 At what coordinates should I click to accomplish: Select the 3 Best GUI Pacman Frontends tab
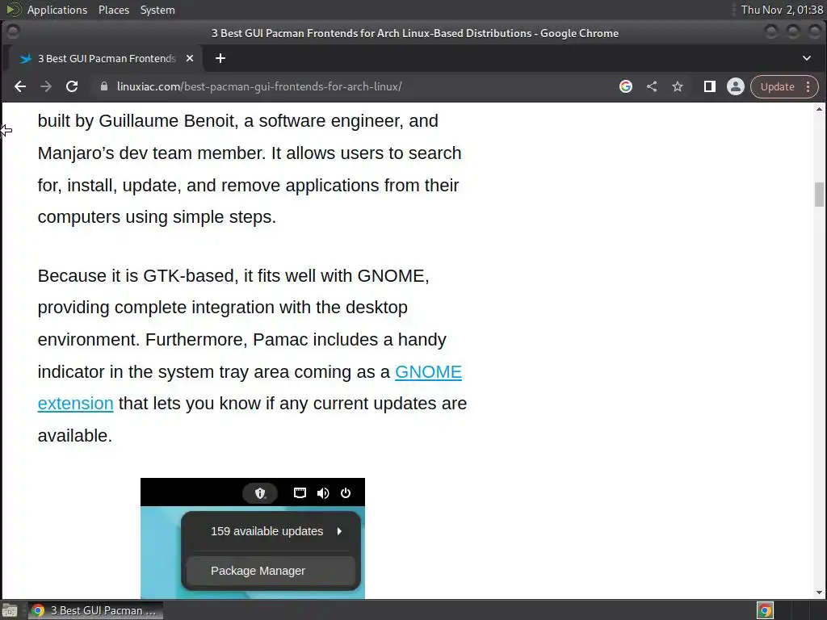pyautogui.click(x=104, y=58)
